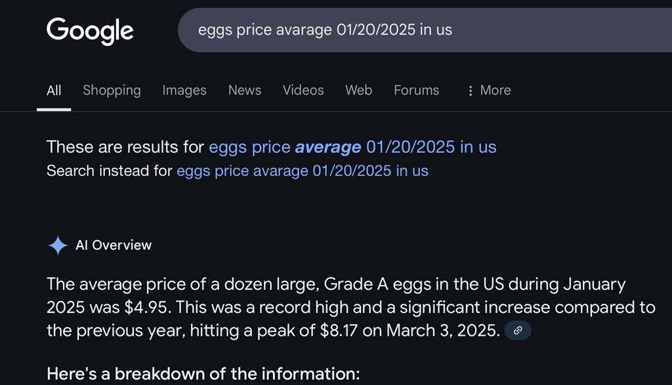
Task: Open the News tab
Action: [x=245, y=91]
